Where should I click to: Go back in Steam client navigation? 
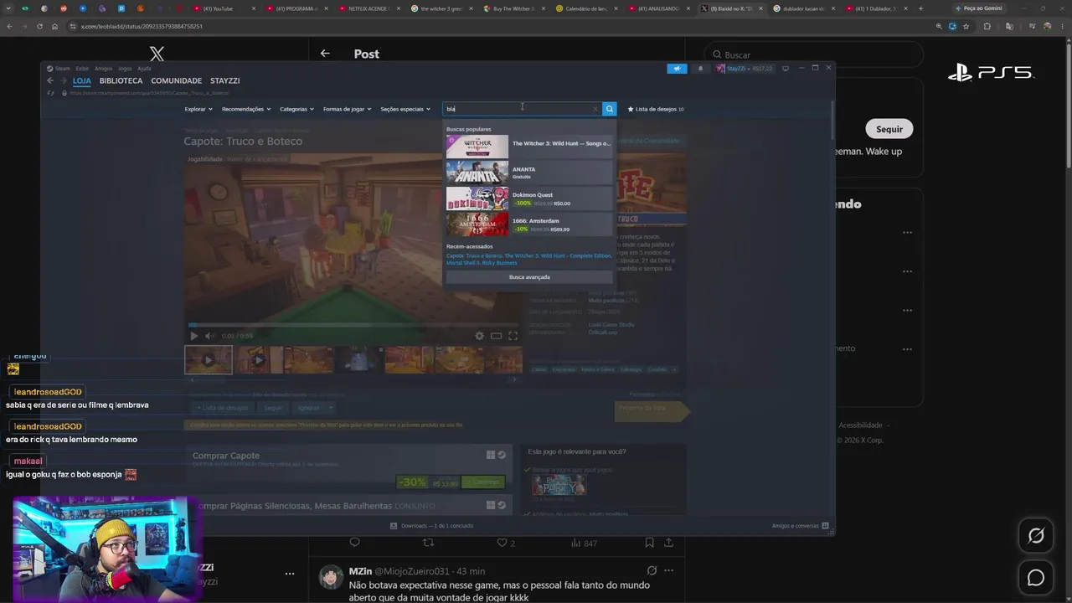pyautogui.click(x=50, y=80)
